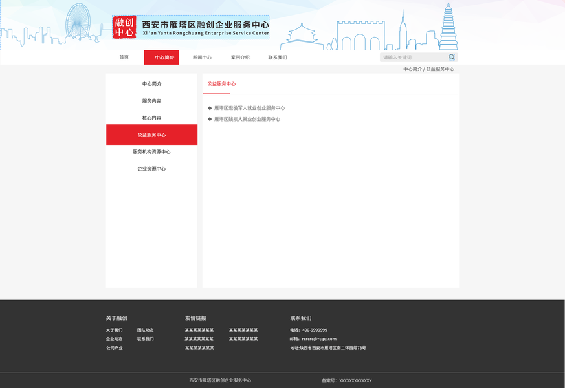565x388 pixels.
Task: Click the 备案号 record number text
Action: [347, 380]
